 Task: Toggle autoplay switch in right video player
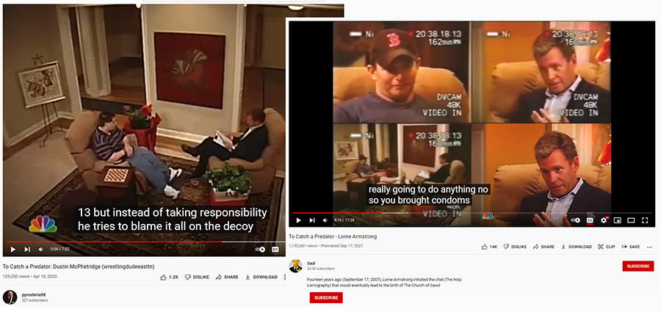tap(575, 220)
